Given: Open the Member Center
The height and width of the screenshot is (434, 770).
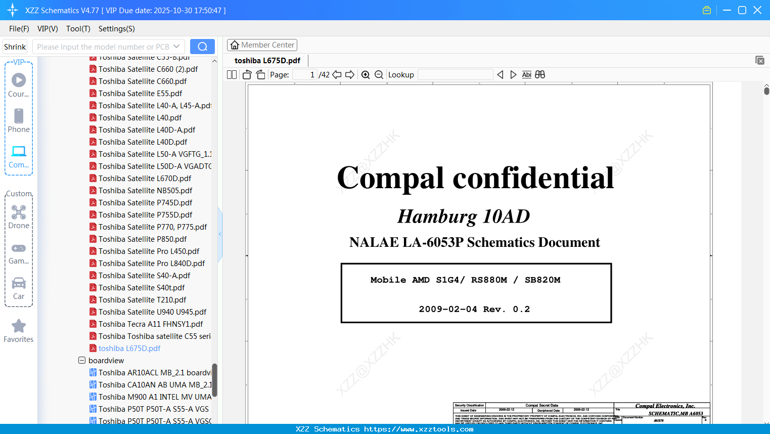Looking at the screenshot, I should tap(262, 45).
